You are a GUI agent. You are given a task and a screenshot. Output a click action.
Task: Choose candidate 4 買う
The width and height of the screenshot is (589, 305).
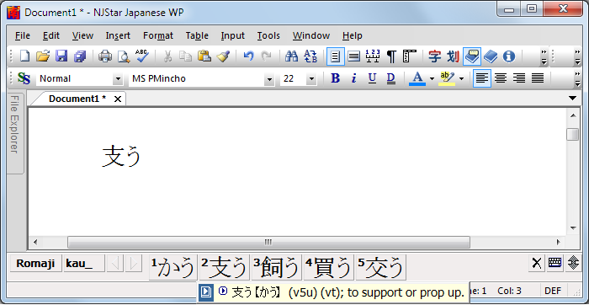(x=328, y=267)
